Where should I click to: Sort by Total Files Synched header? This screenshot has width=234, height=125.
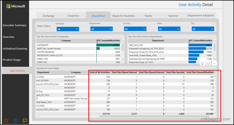click(x=175, y=72)
